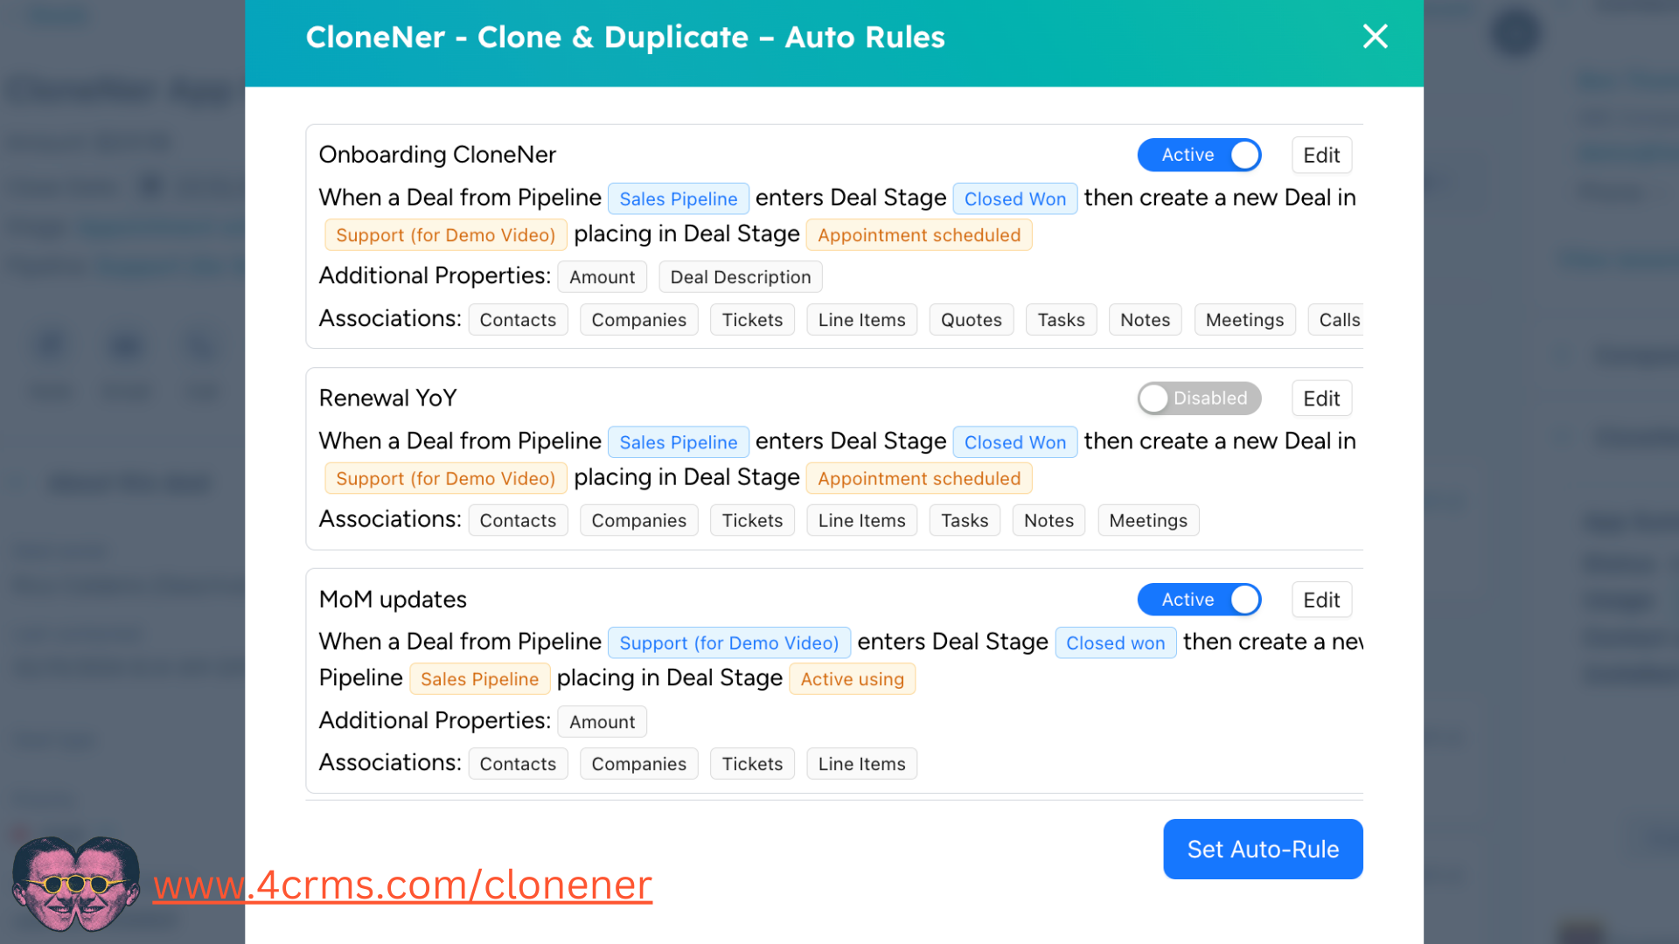This screenshot has width=1679, height=944.
Task: Click the Deal Description property tag
Action: tap(740, 277)
